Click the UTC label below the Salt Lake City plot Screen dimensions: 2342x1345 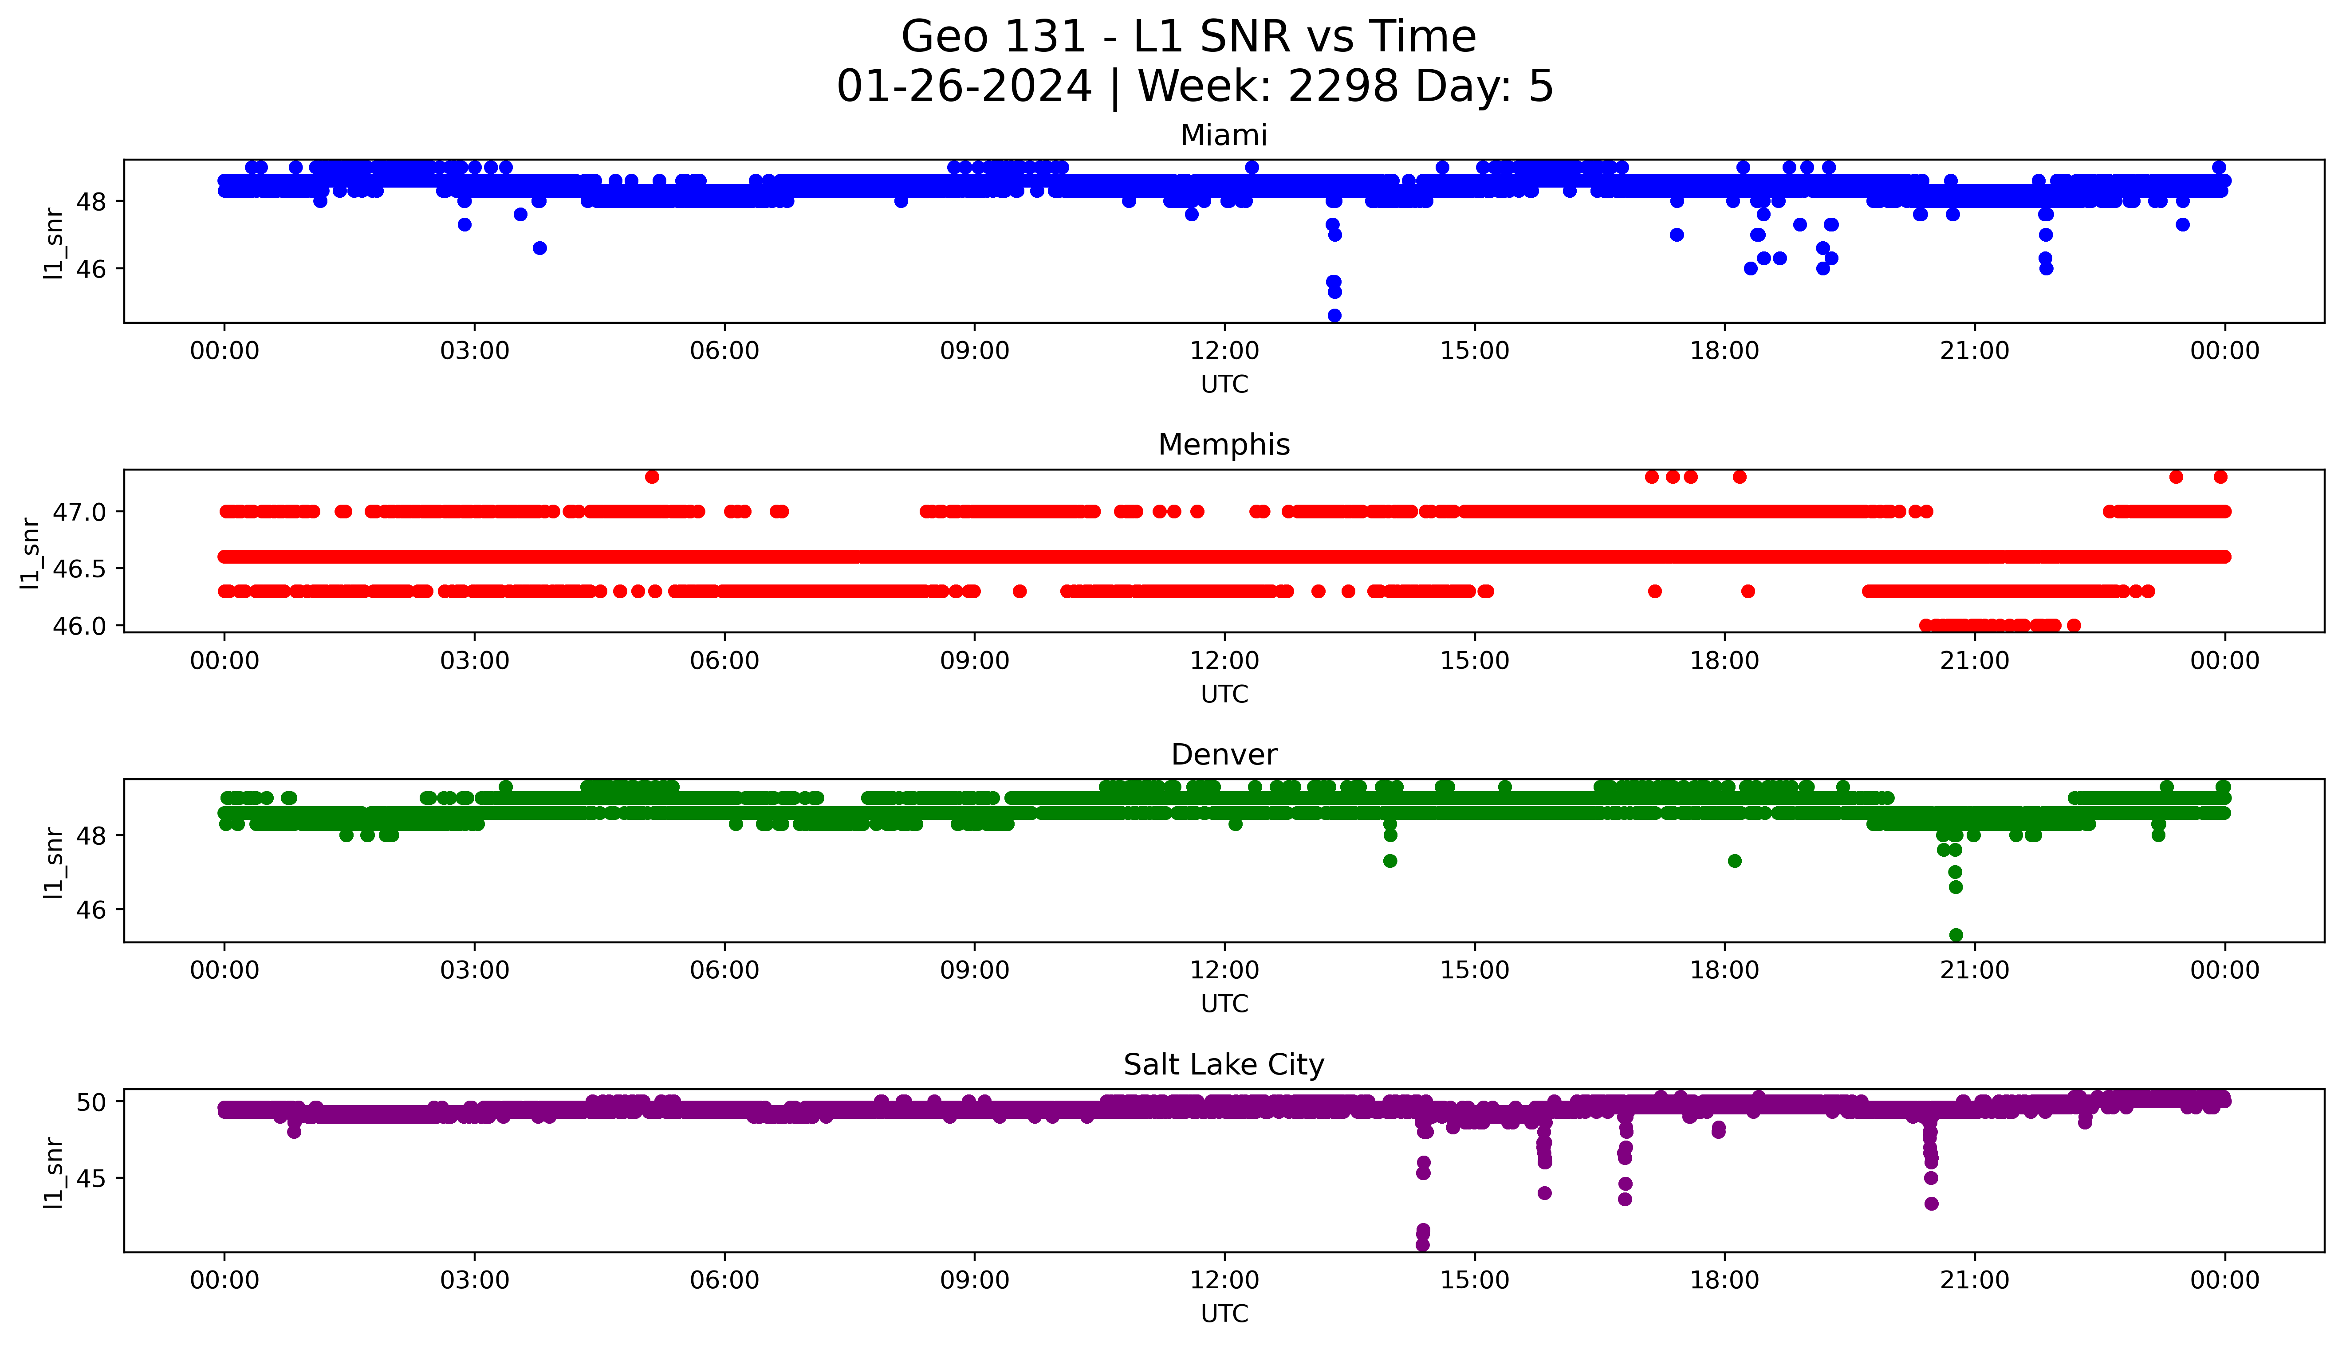(x=1224, y=1314)
